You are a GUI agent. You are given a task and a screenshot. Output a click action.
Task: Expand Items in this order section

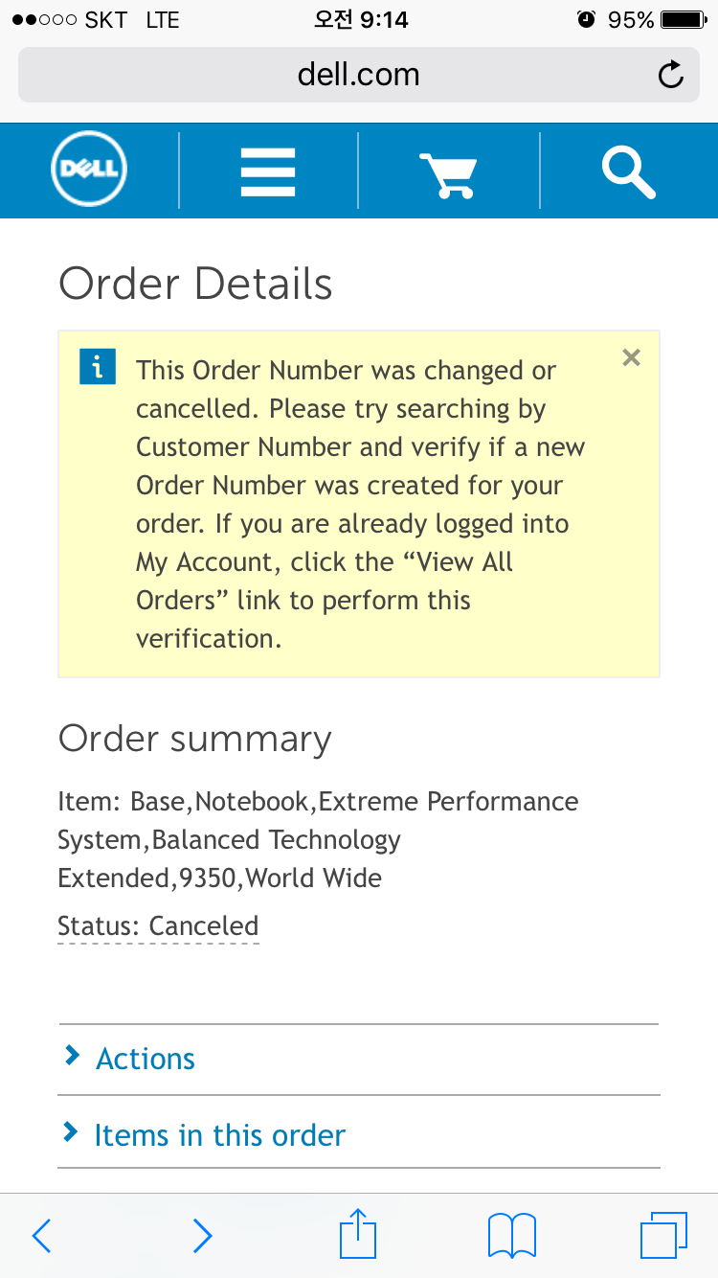[219, 1135]
